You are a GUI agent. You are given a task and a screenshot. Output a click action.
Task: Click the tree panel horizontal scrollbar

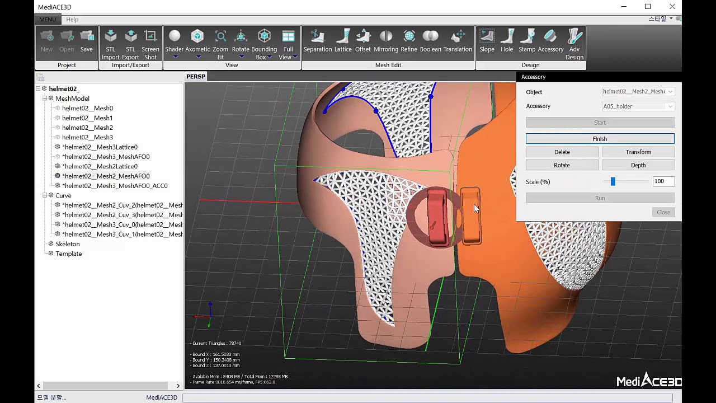(105, 386)
